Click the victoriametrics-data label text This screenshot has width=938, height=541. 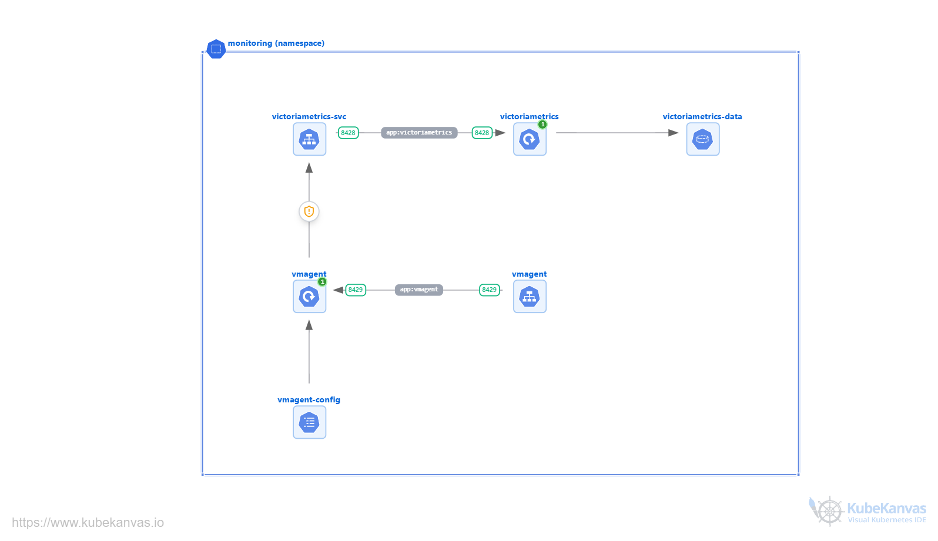702,116
